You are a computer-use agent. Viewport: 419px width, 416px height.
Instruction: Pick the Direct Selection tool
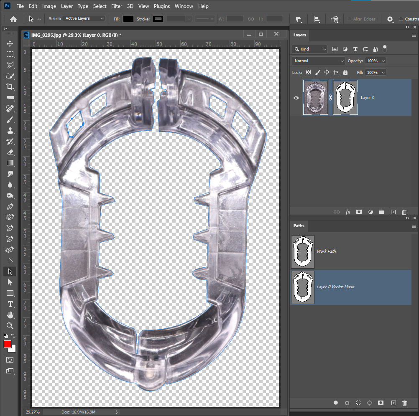[x=9, y=271]
